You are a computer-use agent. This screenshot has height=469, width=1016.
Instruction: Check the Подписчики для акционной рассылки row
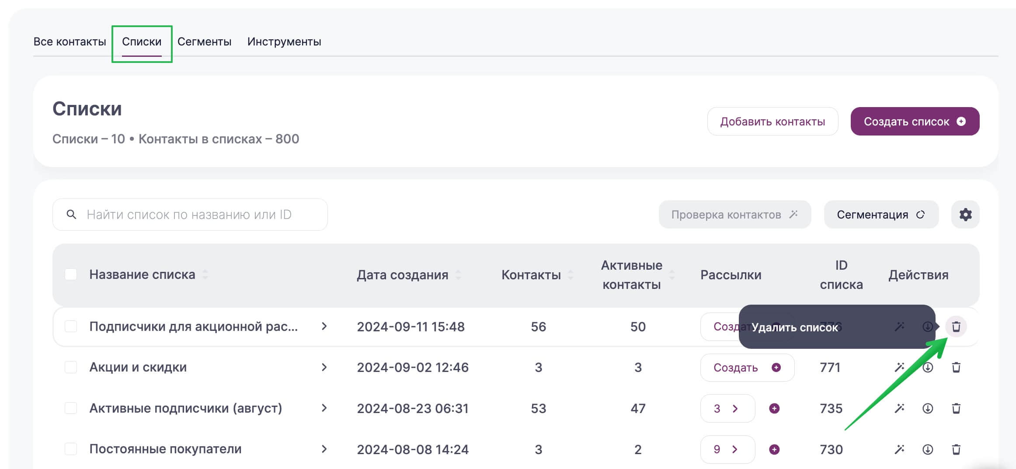71,327
